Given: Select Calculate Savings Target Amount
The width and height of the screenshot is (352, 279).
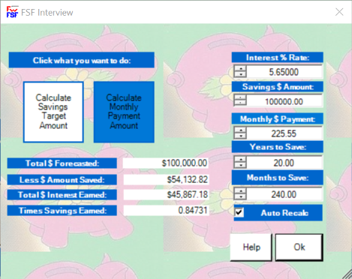Looking at the screenshot, I should coord(53,112).
